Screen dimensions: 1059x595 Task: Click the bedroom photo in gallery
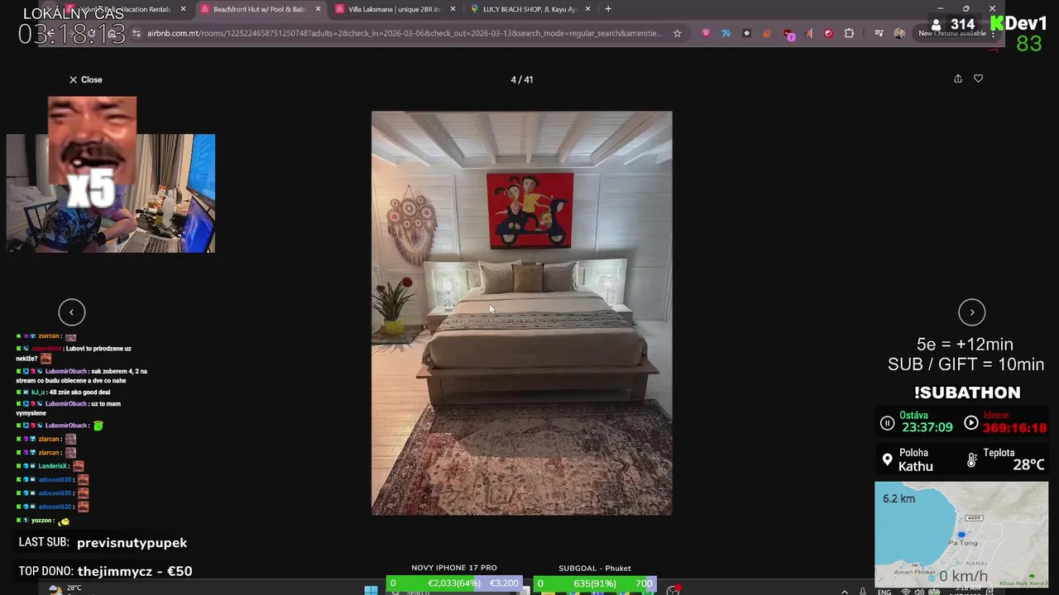point(521,313)
